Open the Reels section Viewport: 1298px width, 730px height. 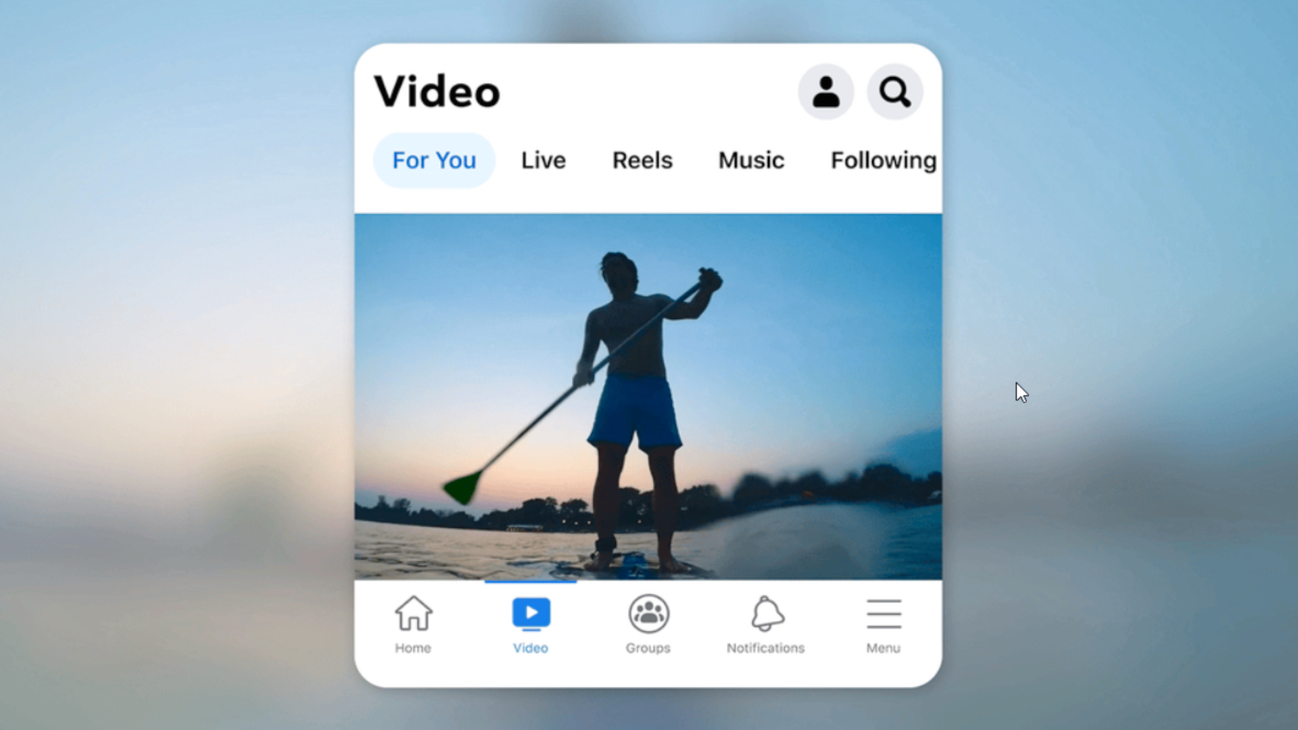click(642, 160)
